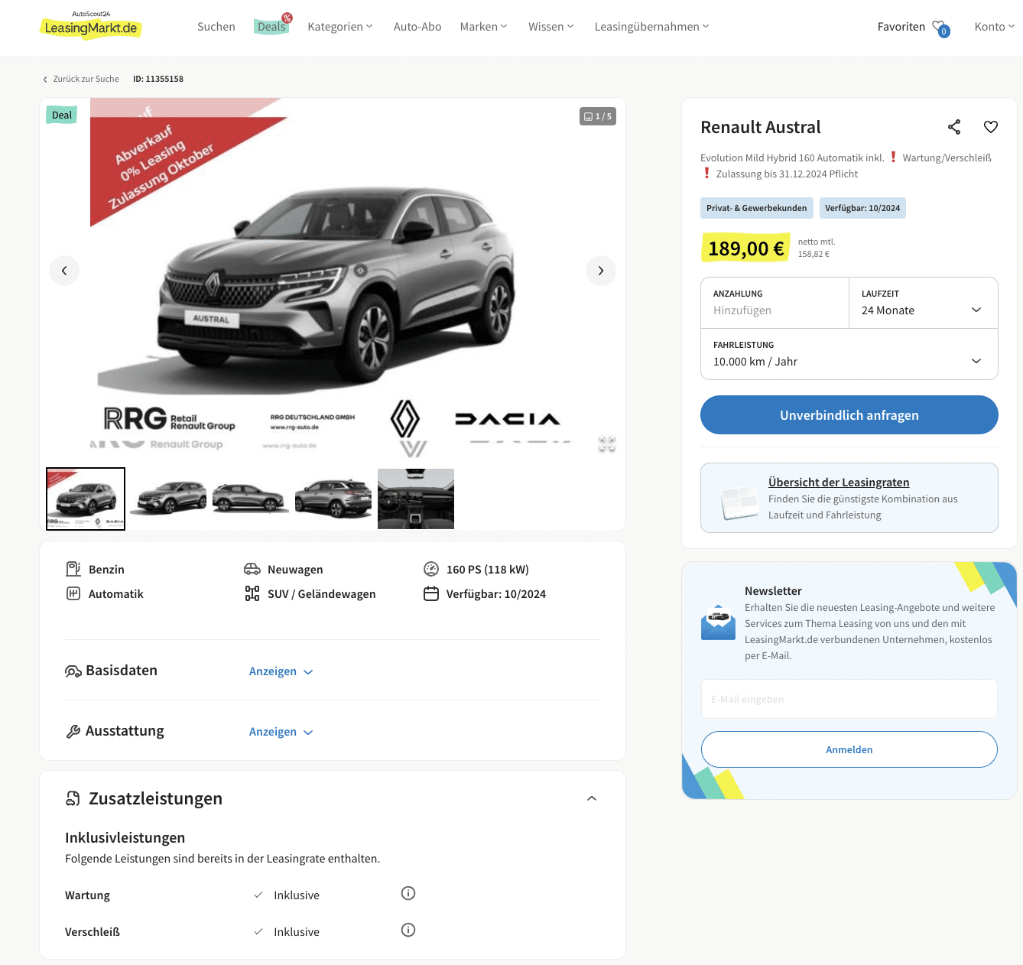
Task: Open Übersicht der Leasingraten link
Action: click(x=839, y=482)
